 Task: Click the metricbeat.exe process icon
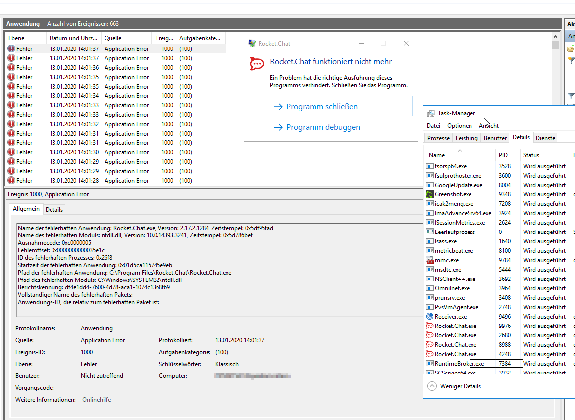click(x=430, y=251)
